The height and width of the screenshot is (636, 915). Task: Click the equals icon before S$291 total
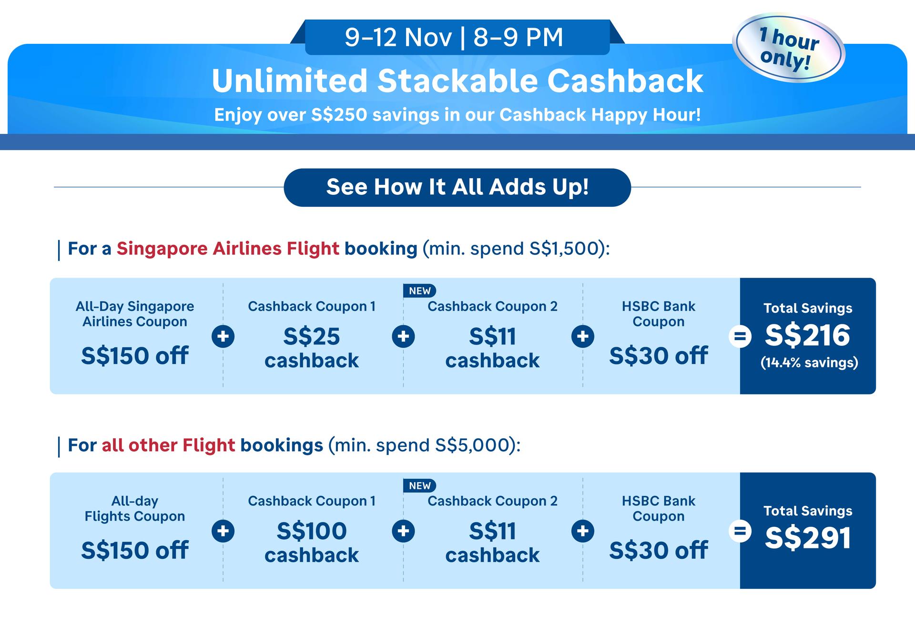[740, 531]
